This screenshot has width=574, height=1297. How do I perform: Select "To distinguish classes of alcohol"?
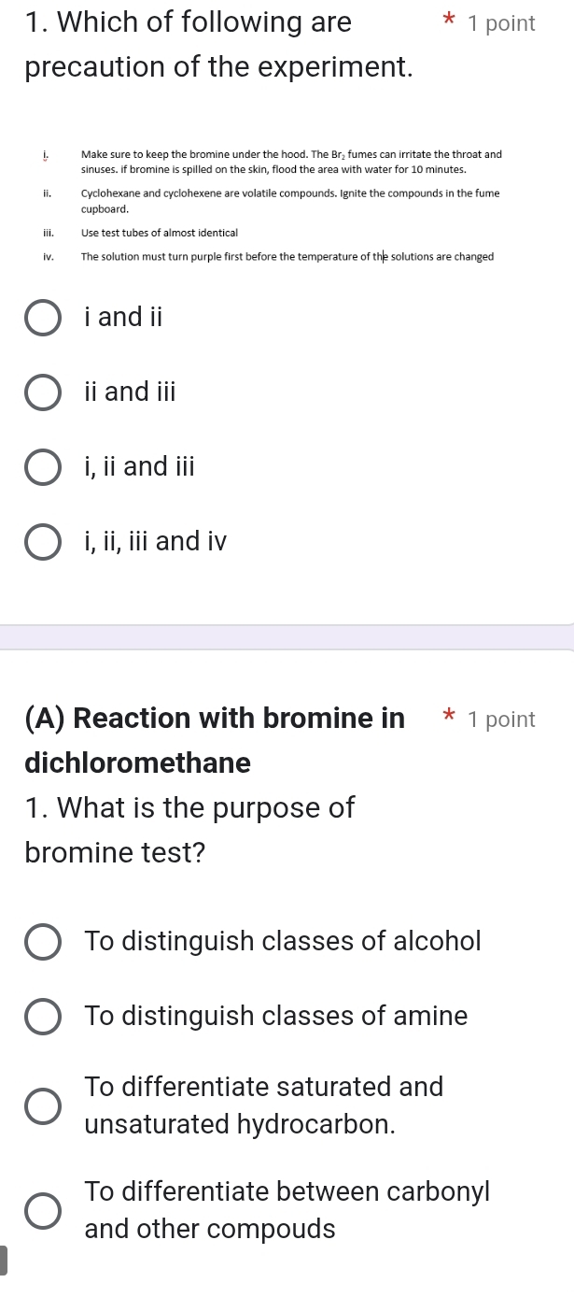(x=43, y=941)
